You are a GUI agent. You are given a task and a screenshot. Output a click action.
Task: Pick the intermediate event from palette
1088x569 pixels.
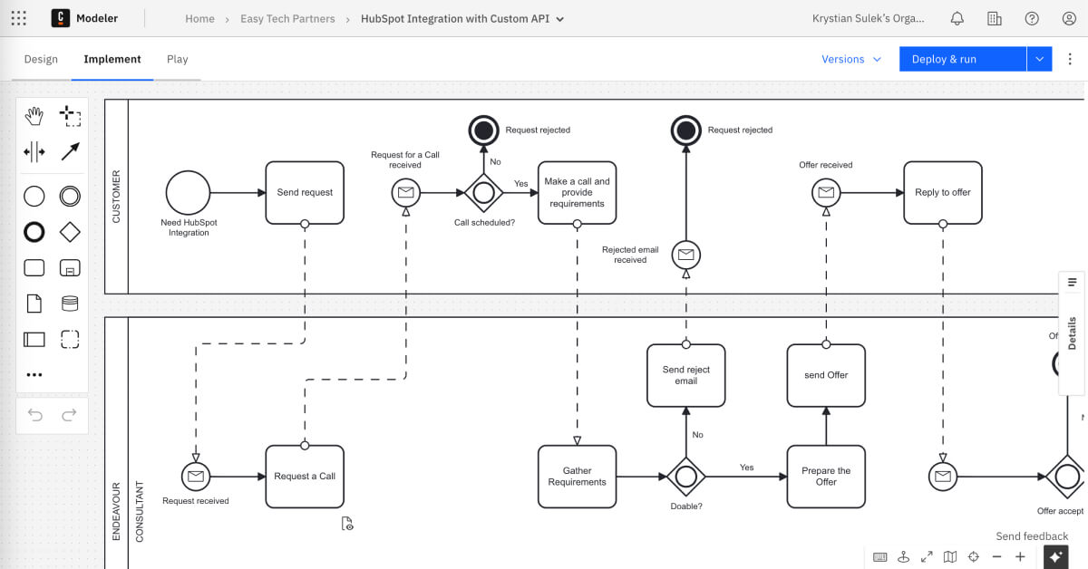coord(70,196)
